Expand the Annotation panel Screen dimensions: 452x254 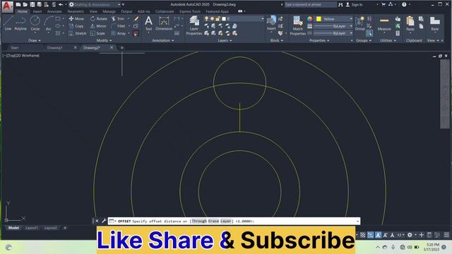pyautogui.click(x=163, y=41)
